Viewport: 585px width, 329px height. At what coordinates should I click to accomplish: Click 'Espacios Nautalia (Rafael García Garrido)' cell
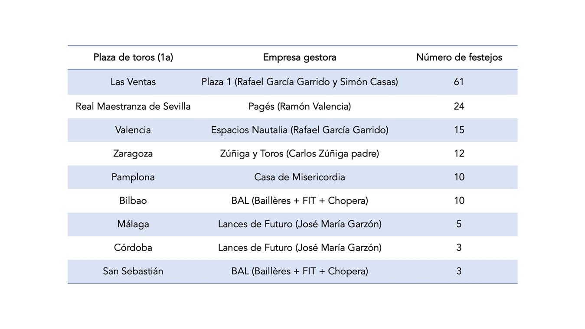click(300, 130)
